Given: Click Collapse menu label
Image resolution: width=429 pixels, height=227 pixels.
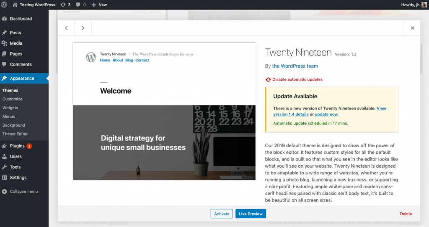Looking at the screenshot, I should point(24,191).
